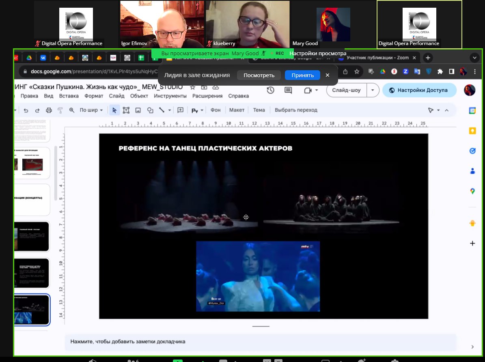The height and width of the screenshot is (362, 485).
Task: Select the paint format roller tool
Action: (60, 110)
